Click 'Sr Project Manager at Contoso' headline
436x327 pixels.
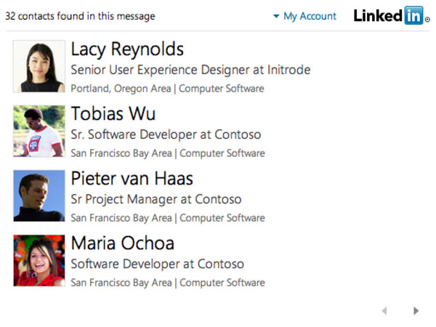[x=156, y=199]
